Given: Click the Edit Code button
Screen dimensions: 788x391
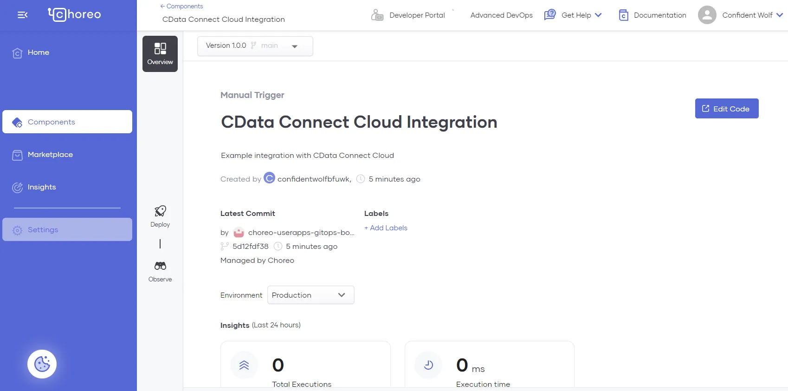Looking at the screenshot, I should [726, 109].
